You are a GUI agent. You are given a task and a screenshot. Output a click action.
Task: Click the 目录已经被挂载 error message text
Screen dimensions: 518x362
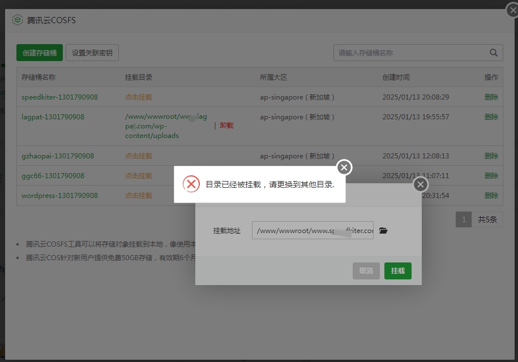[270, 184]
